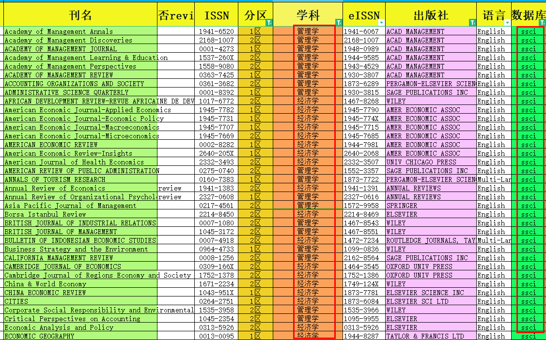Open active filter on 分区 column
Image resolution: width=546 pixels, height=340 pixels.
(x=269, y=23)
